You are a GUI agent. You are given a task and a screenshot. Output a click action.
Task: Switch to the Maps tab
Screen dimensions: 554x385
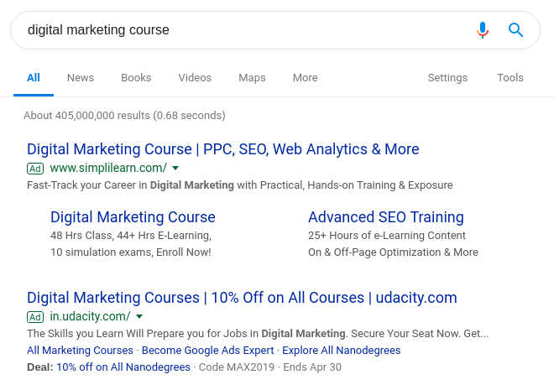point(252,78)
